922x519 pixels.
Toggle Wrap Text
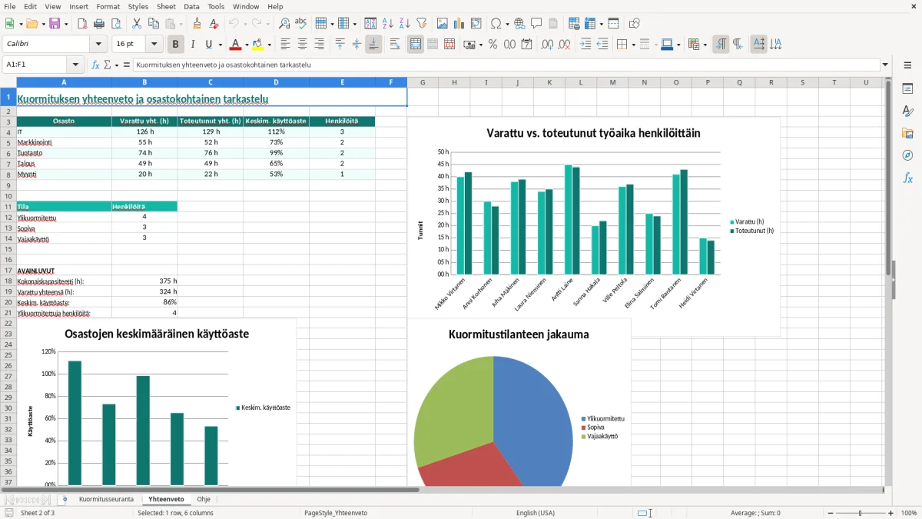[x=395, y=45]
